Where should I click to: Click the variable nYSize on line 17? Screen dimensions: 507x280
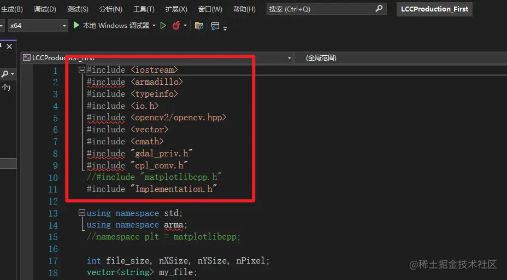point(212,260)
